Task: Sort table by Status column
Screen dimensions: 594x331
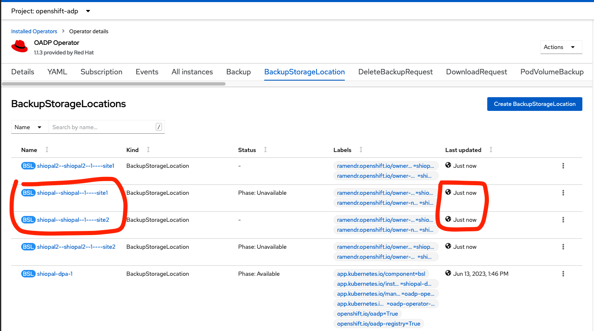Action: tap(265, 150)
